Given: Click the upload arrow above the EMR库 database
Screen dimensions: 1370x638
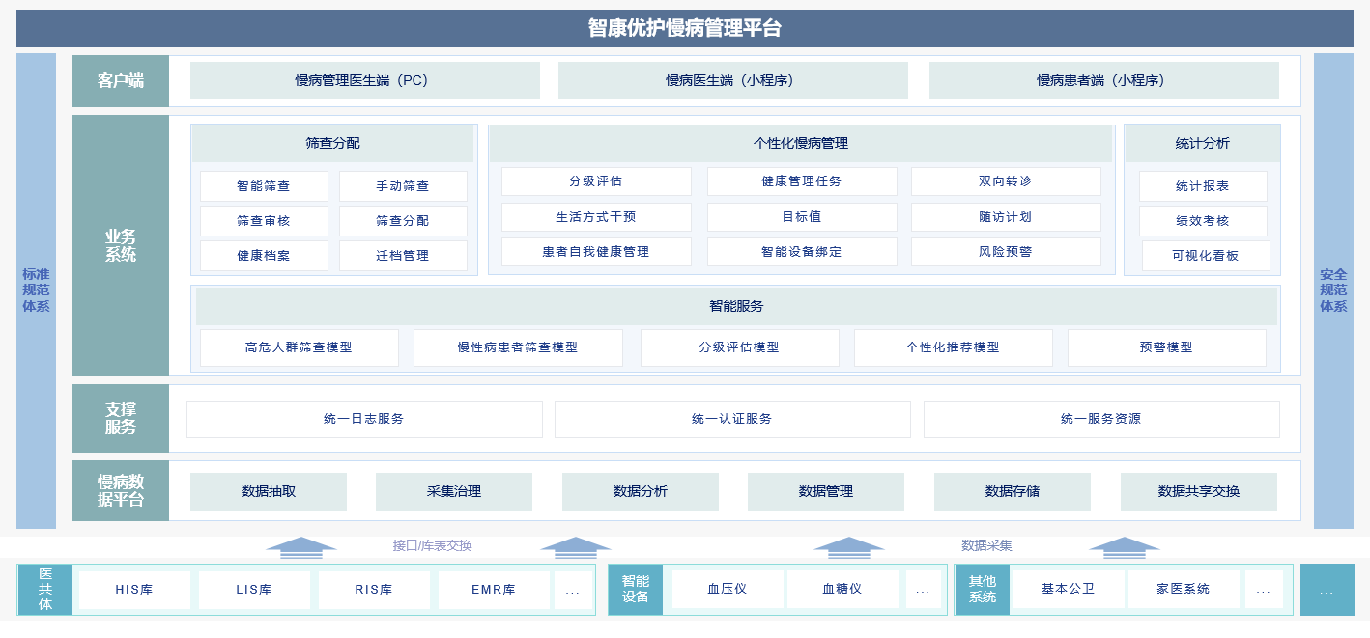Looking at the screenshot, I should pos(578,546).
